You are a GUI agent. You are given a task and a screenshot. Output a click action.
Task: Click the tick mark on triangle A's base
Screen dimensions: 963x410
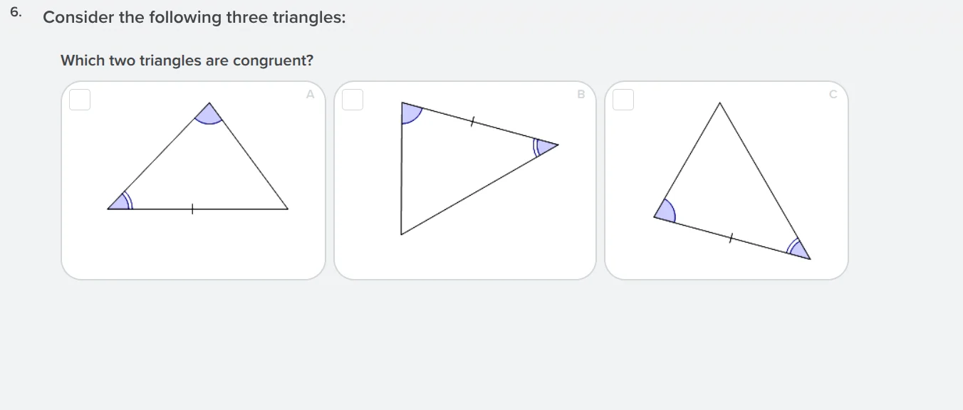tap(192, 208)
